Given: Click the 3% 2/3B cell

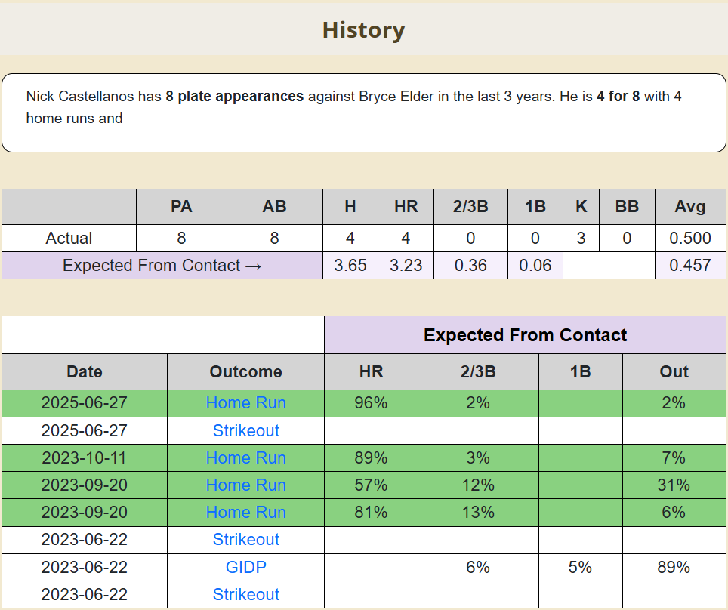Looking at the screenshot, I should (x=478, y=457).
